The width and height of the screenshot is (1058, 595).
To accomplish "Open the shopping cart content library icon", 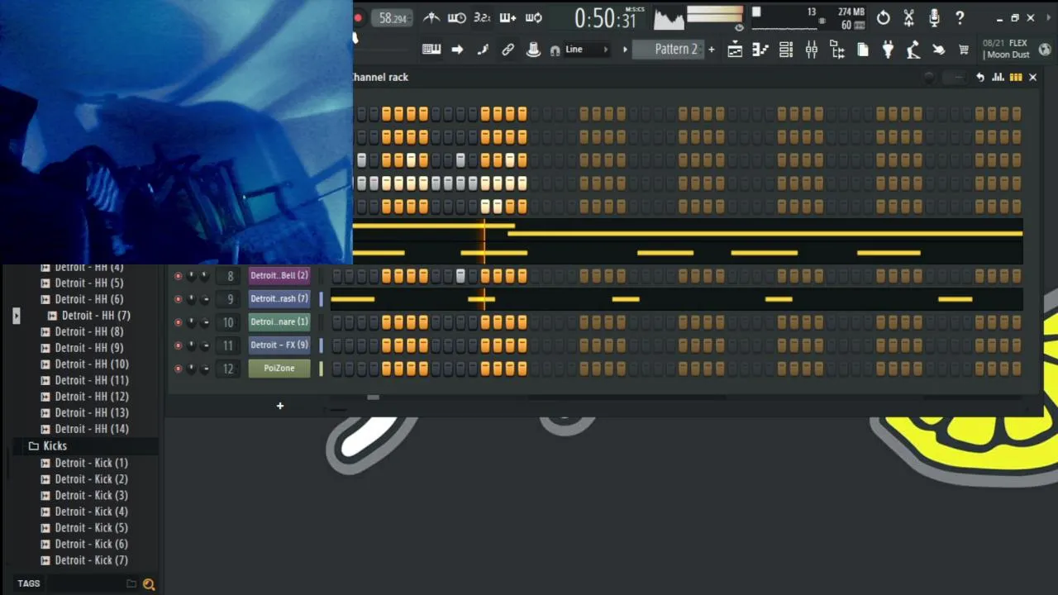I will point(964,50).
